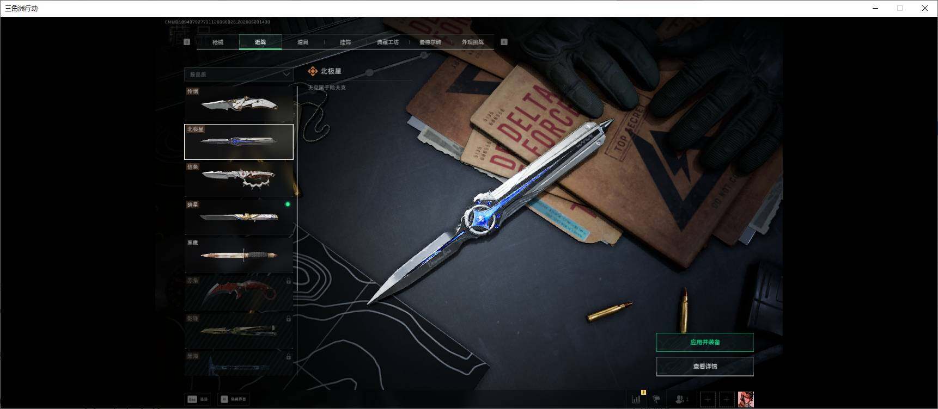Click the orange quality icon beside 北极星 title
The image size is (938, 409).
313,71
